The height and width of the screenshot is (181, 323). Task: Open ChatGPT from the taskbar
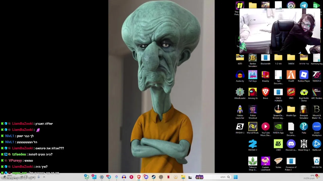pyautogui.click(x=161, y=177)
